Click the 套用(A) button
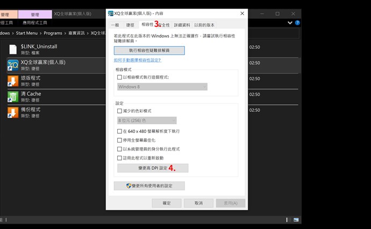 point(231,203)
